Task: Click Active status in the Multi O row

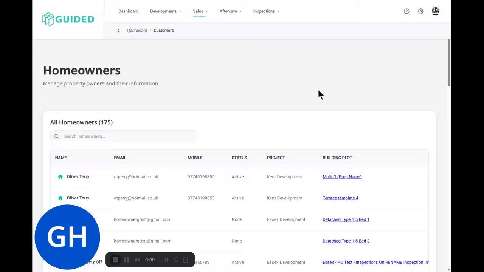Action: [x=237, y=177]
